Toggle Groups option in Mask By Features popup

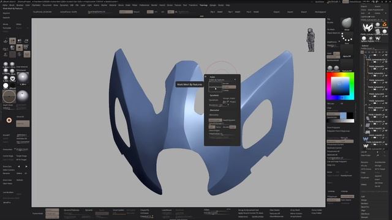pos(229,87)
